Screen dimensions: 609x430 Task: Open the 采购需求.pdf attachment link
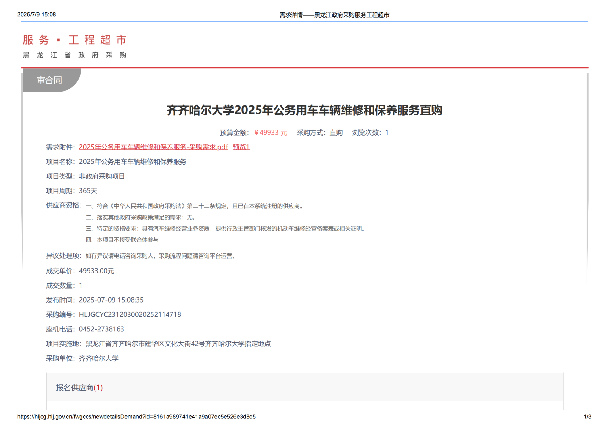[x=153, y=147]
